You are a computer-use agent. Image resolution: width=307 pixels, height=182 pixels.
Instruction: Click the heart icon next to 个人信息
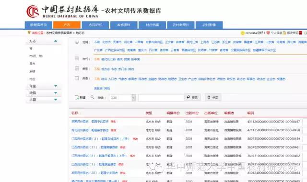(268, 33)
